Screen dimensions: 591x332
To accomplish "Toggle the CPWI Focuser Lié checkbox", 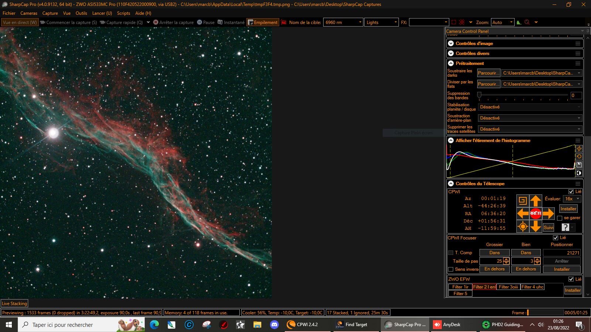I will point(556,238).
